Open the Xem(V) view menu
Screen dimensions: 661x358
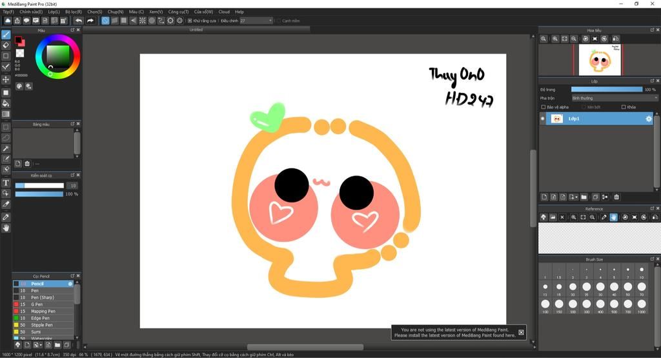point(156,12)
